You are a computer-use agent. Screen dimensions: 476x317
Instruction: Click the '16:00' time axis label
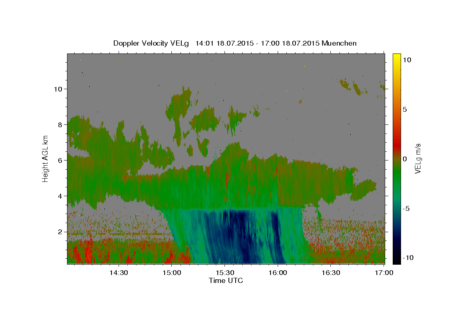(278, 273)
